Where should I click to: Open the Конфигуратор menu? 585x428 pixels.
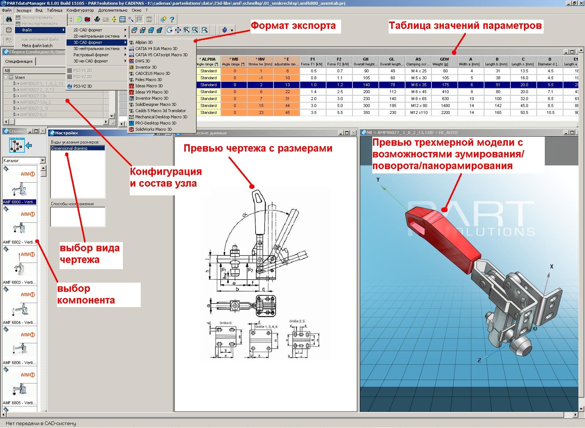click(x=80, y=10)
